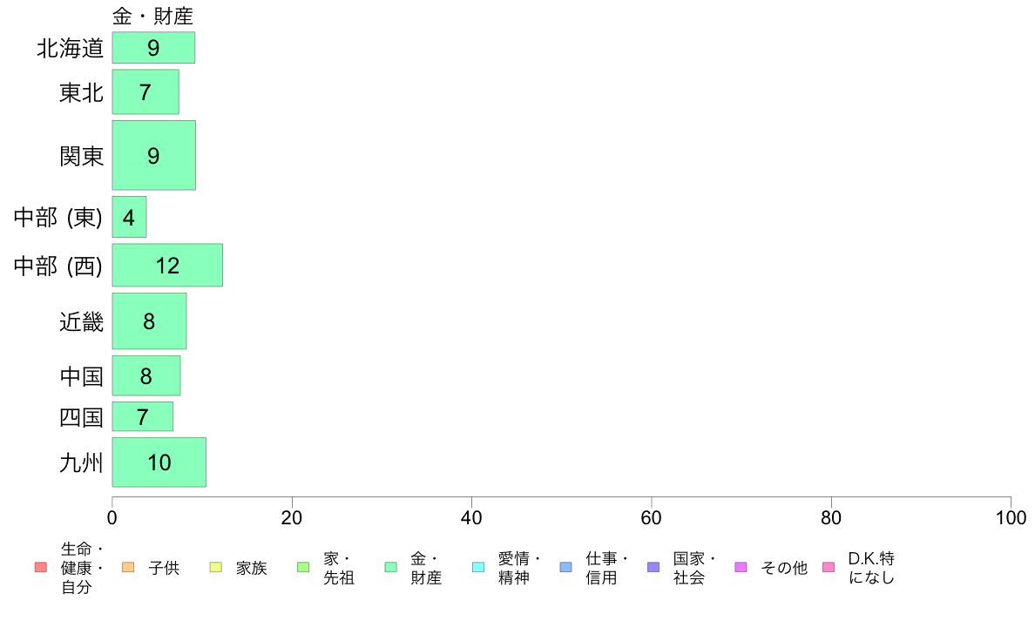Click the magenta その他 legend swatch
1035x641 pixels.
click(741, 567)
